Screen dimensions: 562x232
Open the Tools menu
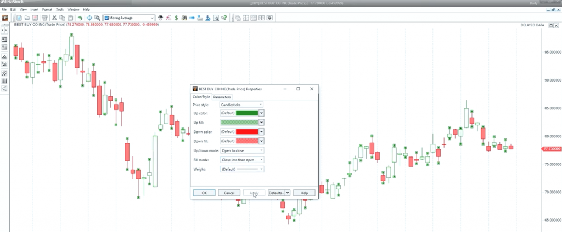click(x=59, y=10)
